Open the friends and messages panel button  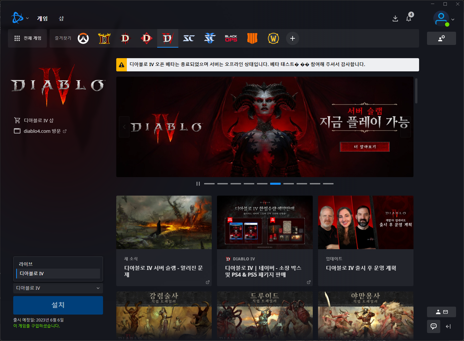point(441,312)
